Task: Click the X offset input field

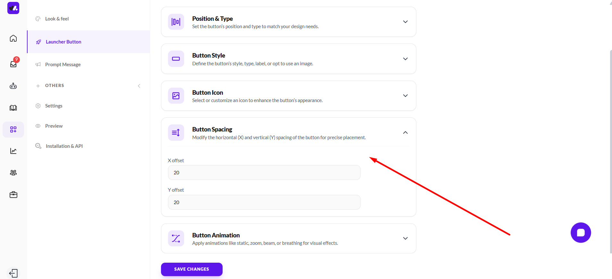Action: pos(264,172)
